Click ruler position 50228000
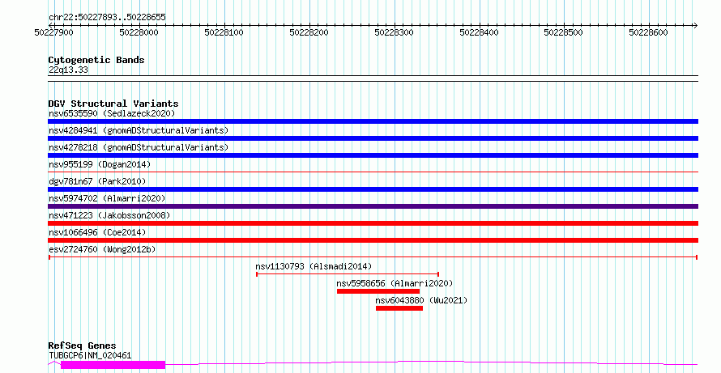This screenshot has width=721, height=373. click(139, 32)
